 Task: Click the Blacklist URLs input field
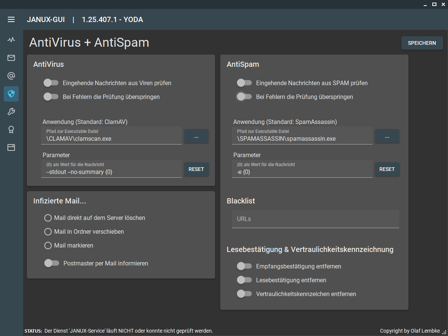[x=315, y=219]
